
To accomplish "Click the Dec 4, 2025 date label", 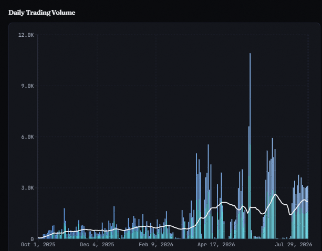I will pos(97,245).
